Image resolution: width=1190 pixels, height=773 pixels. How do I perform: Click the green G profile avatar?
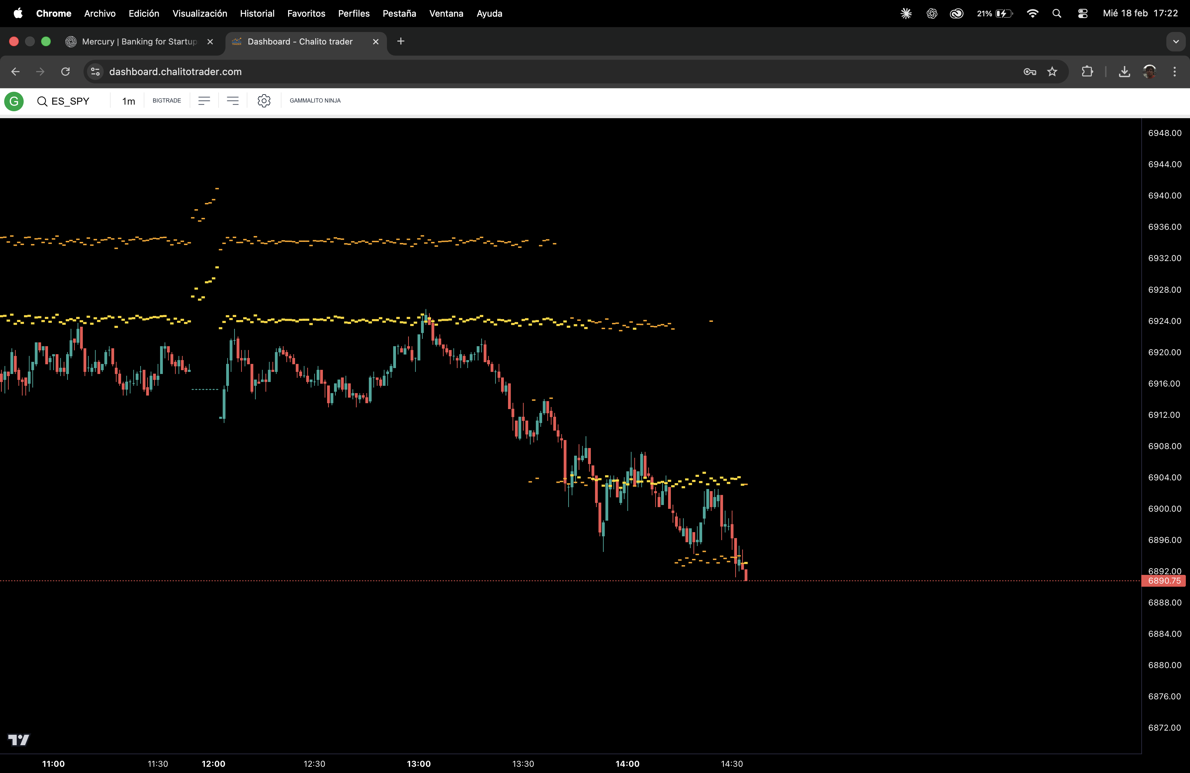(x=14, y=101)
